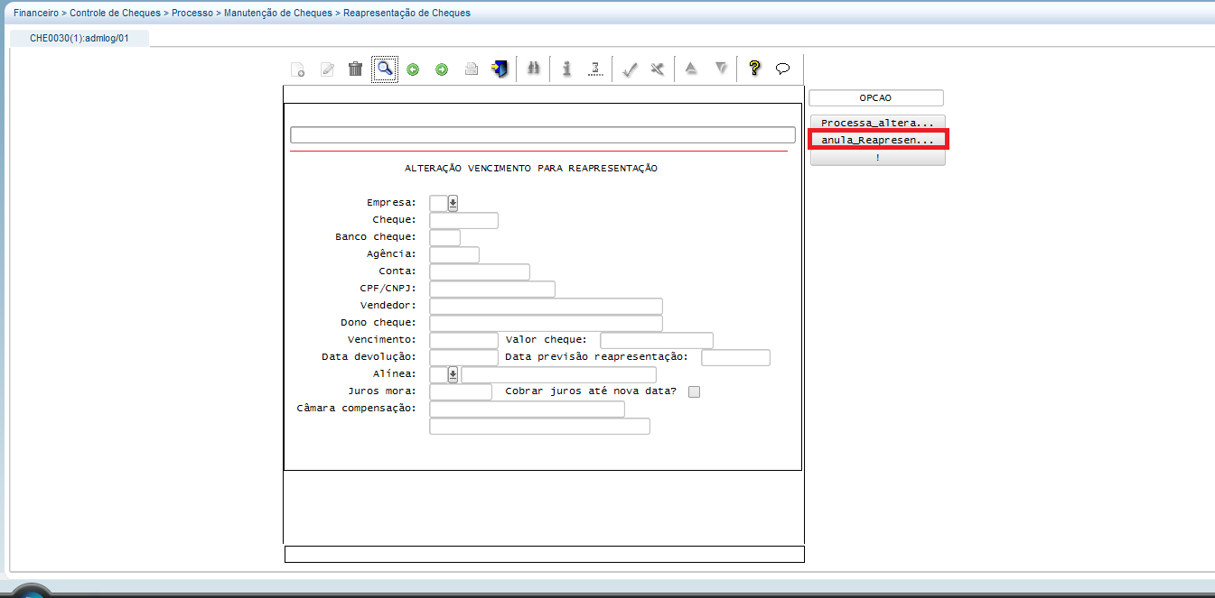Click the Valor cheque input field
The height and width of the screenshot is (598, 1215).
click(x=657, y=340)
